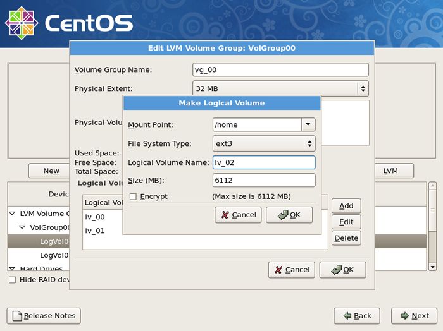
Task: Click the Make Logical Volume title bar
Action: pos(221,103)
